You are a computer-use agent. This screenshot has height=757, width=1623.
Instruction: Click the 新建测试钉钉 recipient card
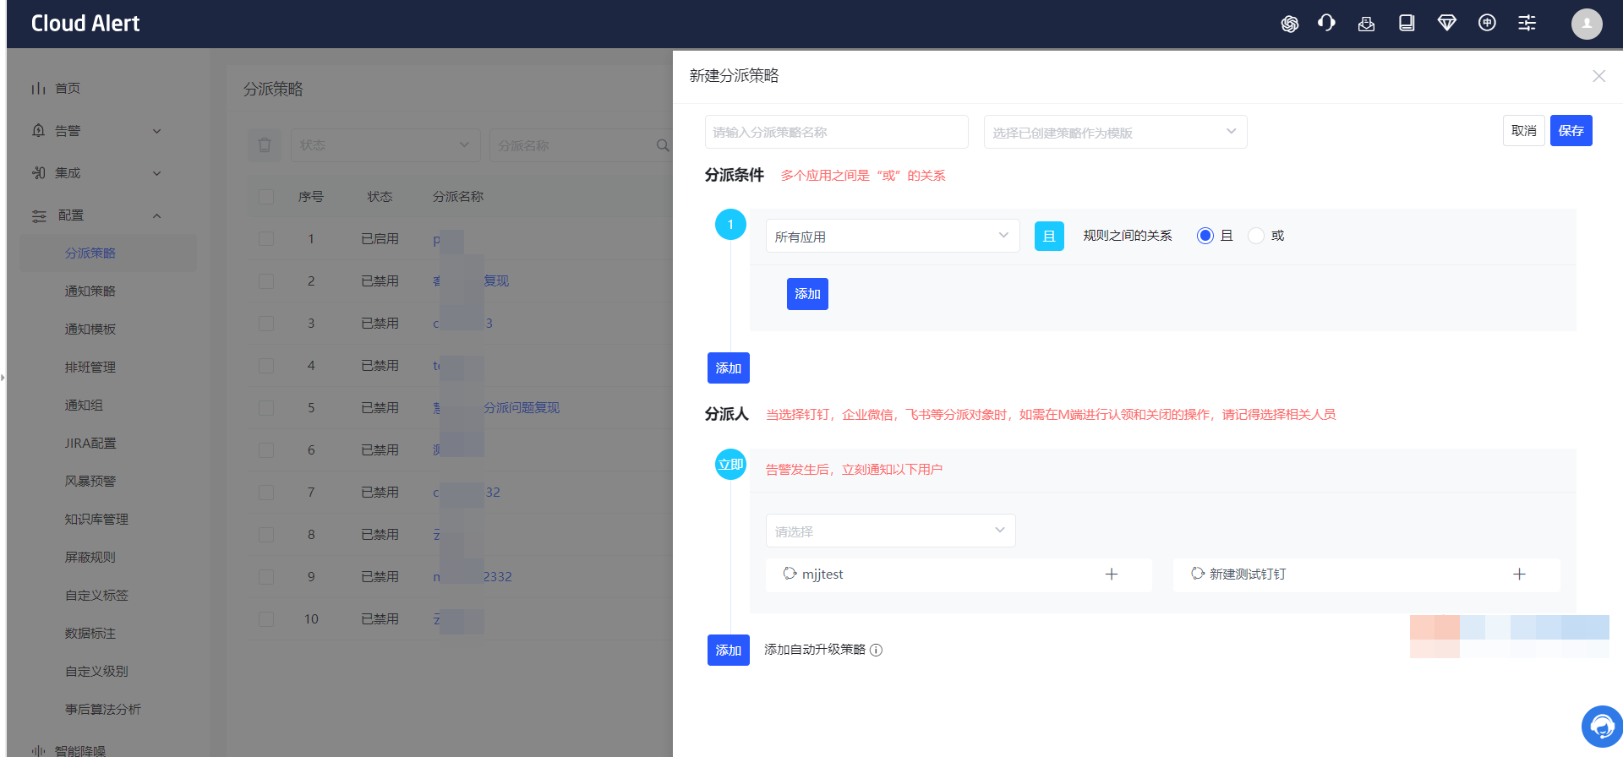coord(1366,575)
